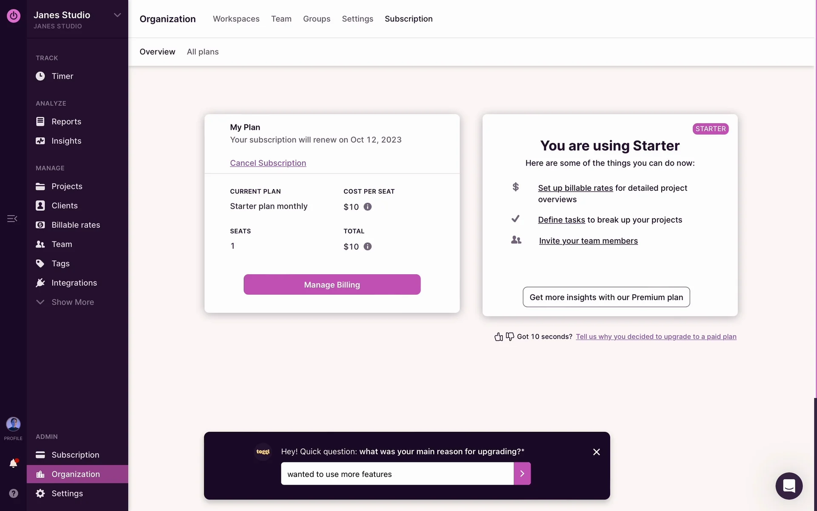Submit the upgrade reason with arrow button

pos(522,474)
